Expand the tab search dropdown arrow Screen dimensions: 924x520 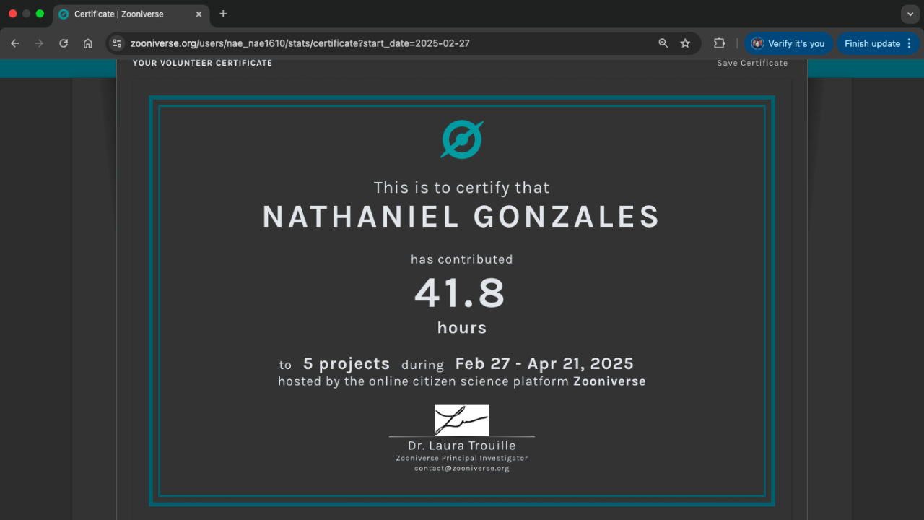910,14
